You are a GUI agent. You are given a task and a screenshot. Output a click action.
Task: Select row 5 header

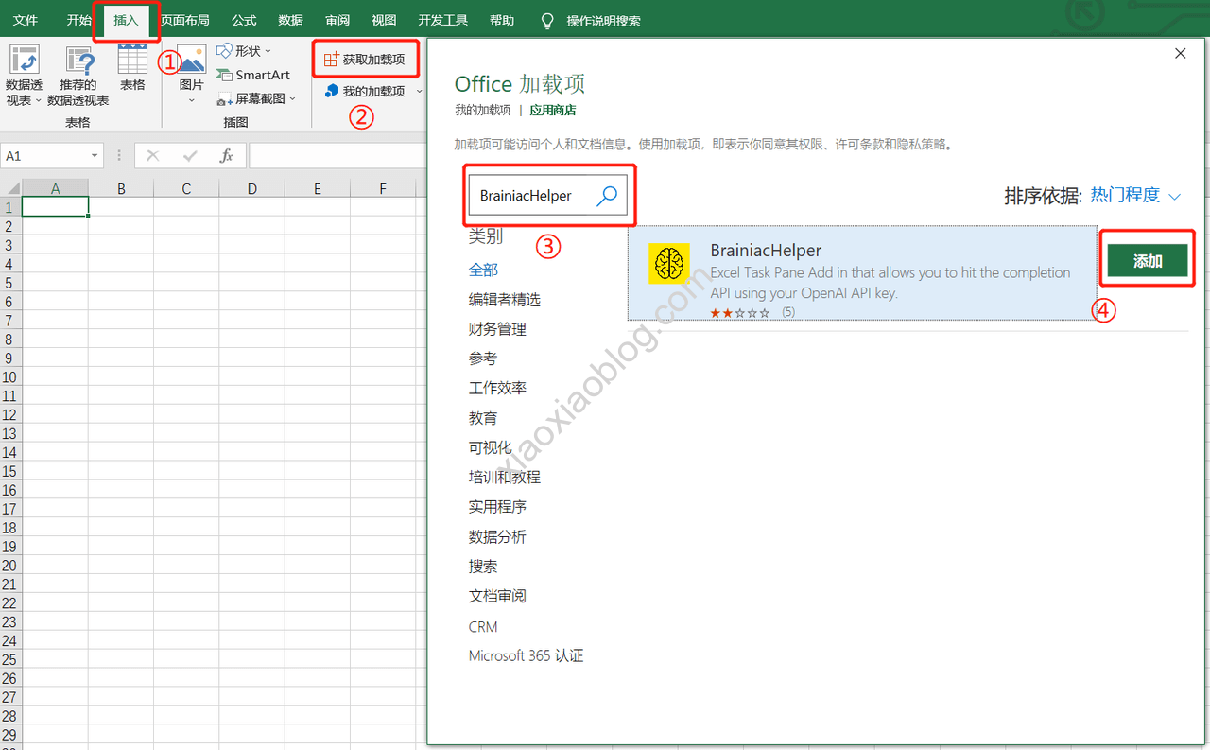(9, 283)
